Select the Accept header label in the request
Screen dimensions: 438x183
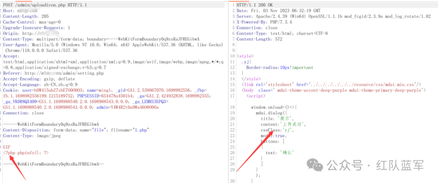coord(11,56)
